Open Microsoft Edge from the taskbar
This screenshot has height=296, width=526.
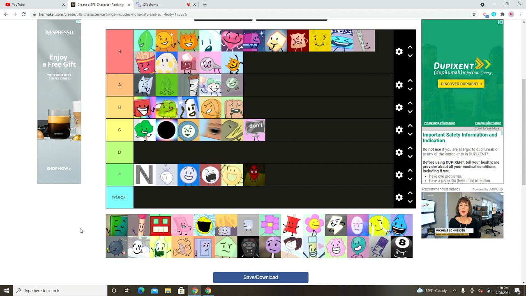(x=141, y=291)
